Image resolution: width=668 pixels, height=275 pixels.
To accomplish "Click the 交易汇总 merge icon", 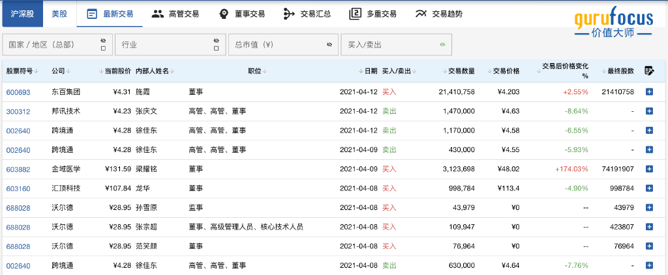I will (x=289, y=14).
